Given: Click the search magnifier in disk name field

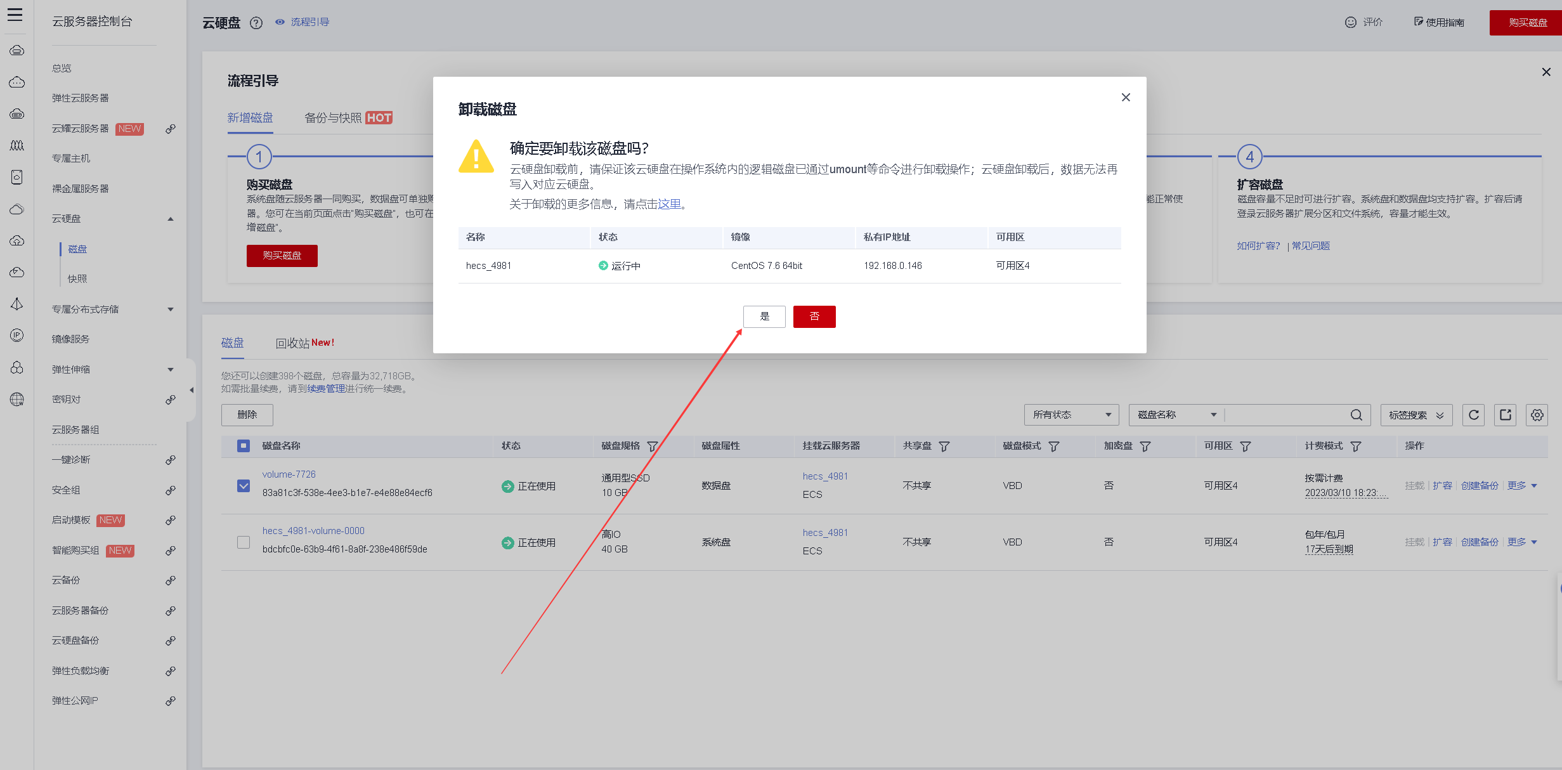Looking at the screenshot, I should coord(1356,415).
